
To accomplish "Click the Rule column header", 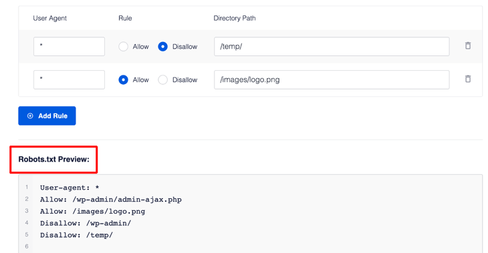I will click(x=125, y=18).
